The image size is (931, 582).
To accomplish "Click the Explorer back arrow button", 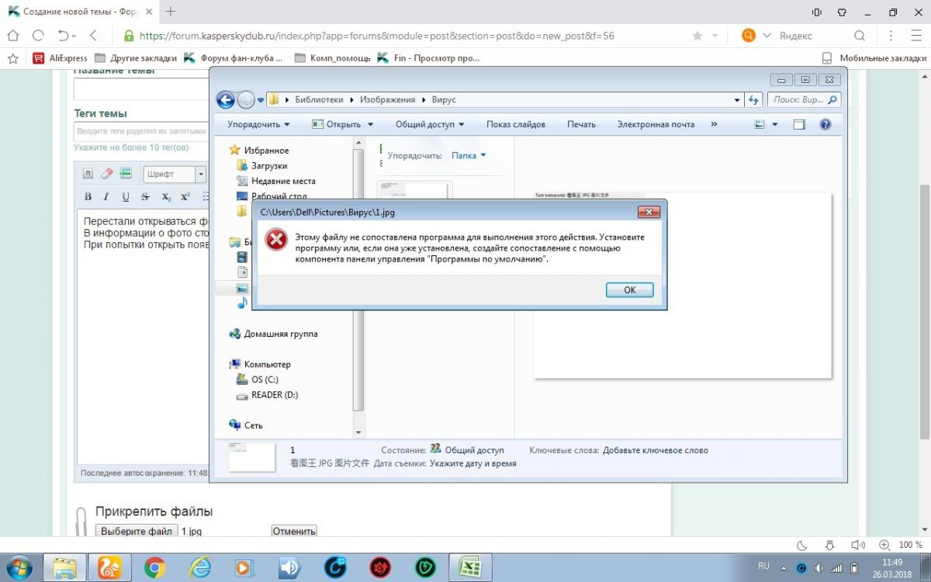I will pos(226,99).
